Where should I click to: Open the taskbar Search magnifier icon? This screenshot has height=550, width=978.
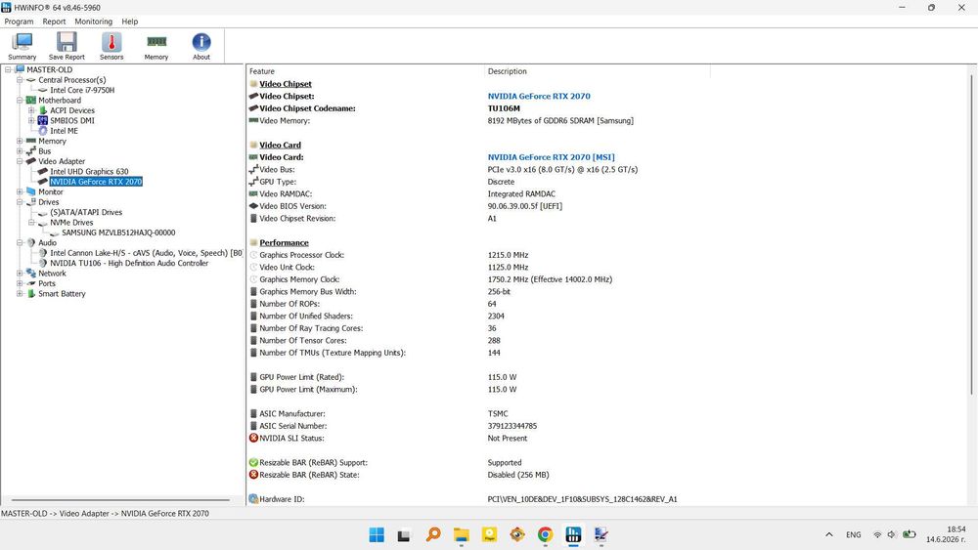(x=433, y=534)
